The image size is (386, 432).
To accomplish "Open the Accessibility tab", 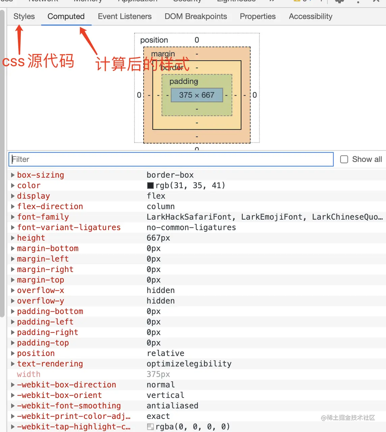I will [310, 16].
